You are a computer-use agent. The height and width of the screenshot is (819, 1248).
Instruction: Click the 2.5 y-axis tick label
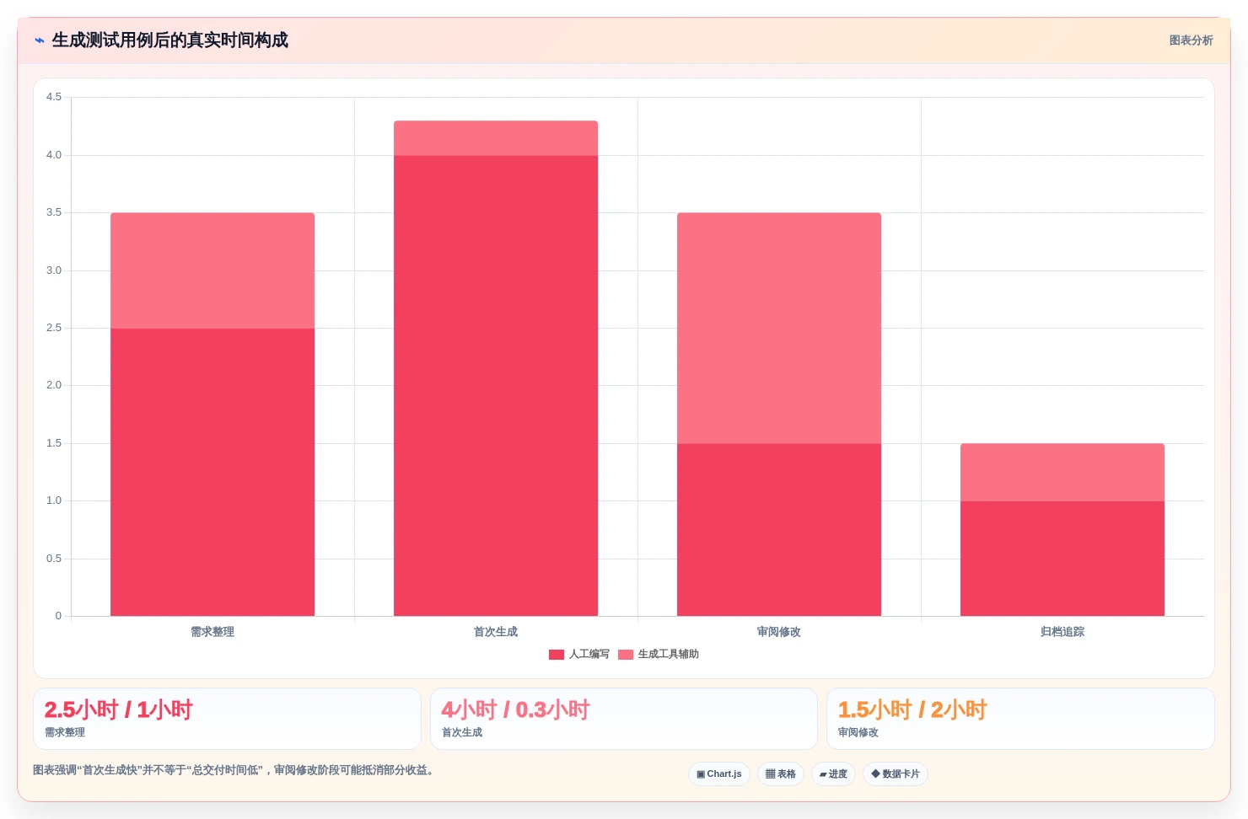(54, 328)
